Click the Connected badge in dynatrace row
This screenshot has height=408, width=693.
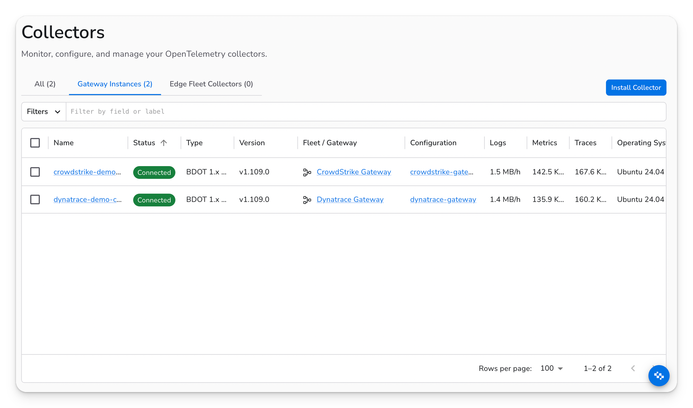(x=154, y=200)
